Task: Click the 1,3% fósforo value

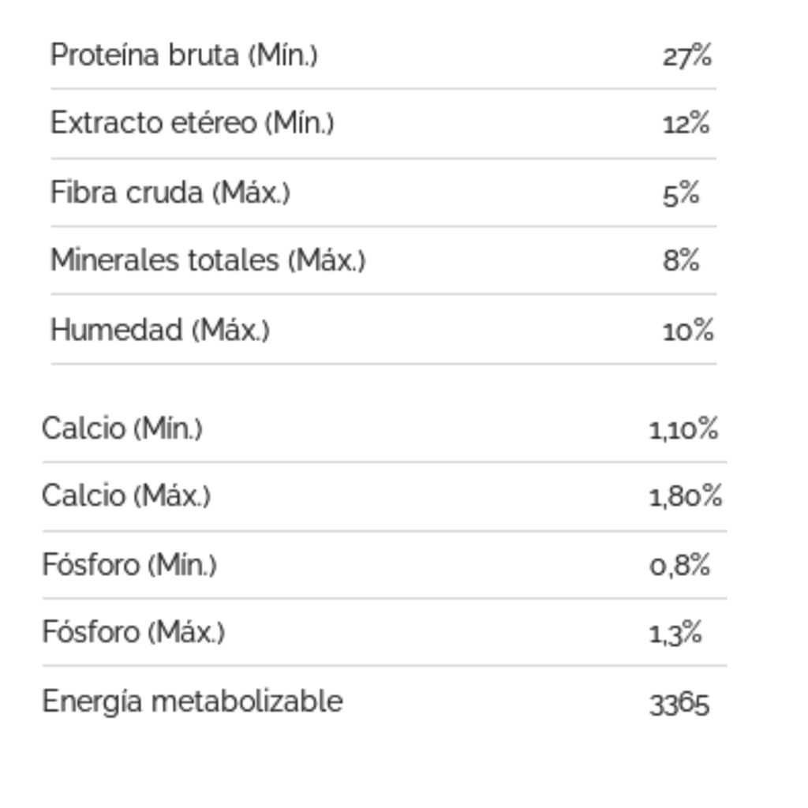Action: coord(675,633)
